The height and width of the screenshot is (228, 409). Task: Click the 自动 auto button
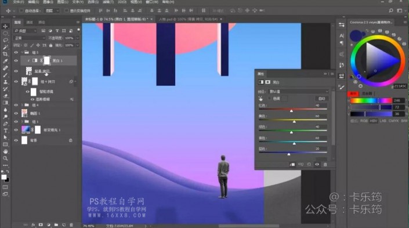click(321, 99)
